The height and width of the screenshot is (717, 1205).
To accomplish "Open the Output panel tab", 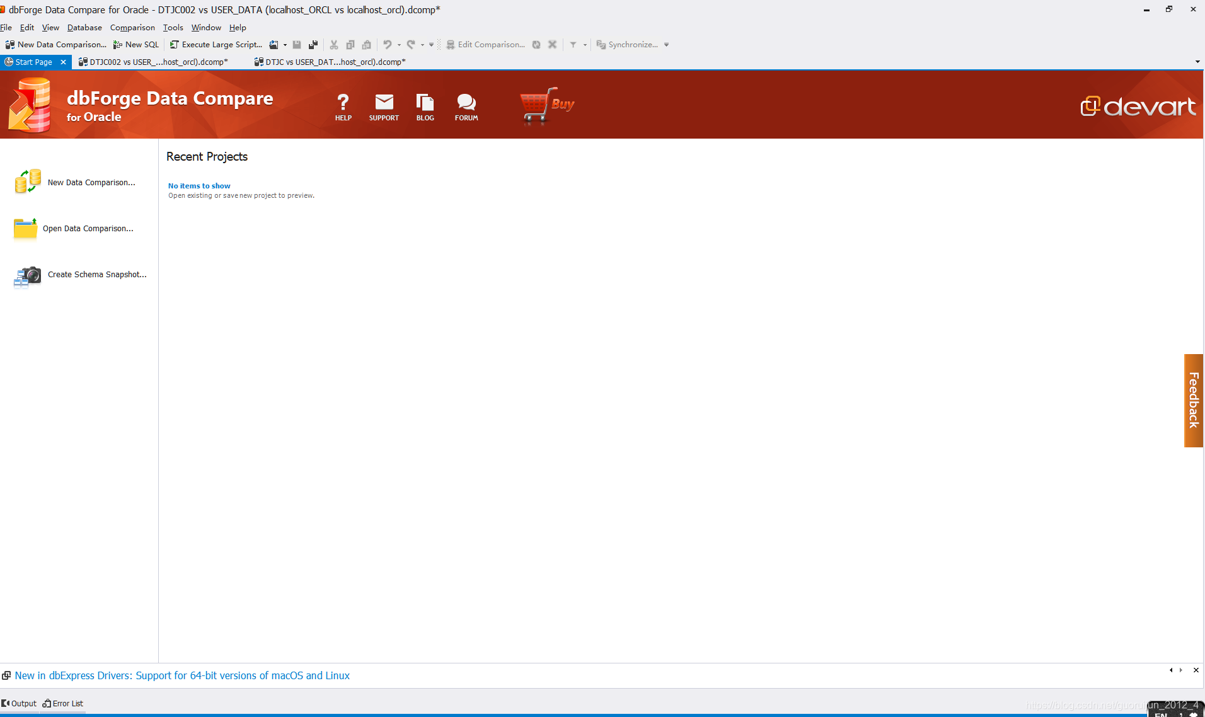I will pyautogui.click(x=20, y=704).
